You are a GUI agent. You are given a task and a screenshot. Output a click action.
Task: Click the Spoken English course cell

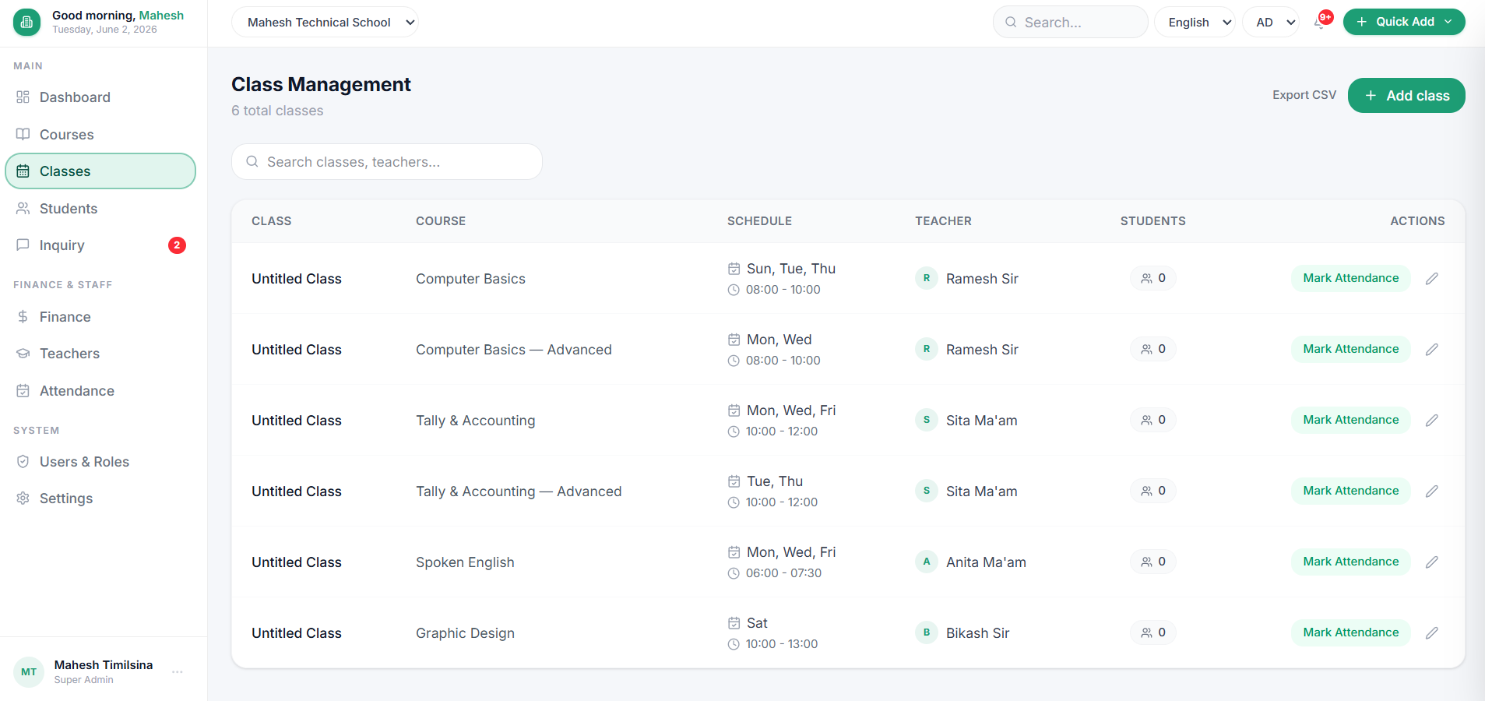[x=465, y=562]
